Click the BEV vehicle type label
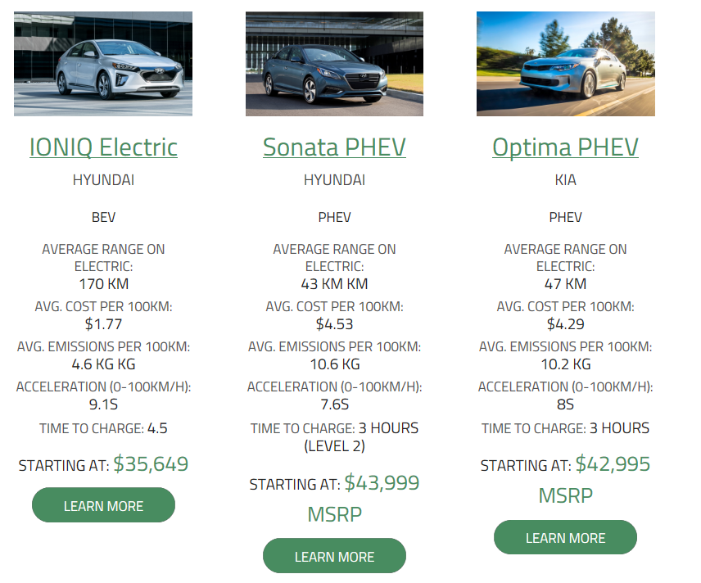This screenshot has height=583, width=701. (103, 217)
